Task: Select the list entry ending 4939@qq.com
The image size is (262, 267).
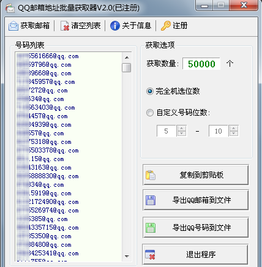Action: coord(44,125)
